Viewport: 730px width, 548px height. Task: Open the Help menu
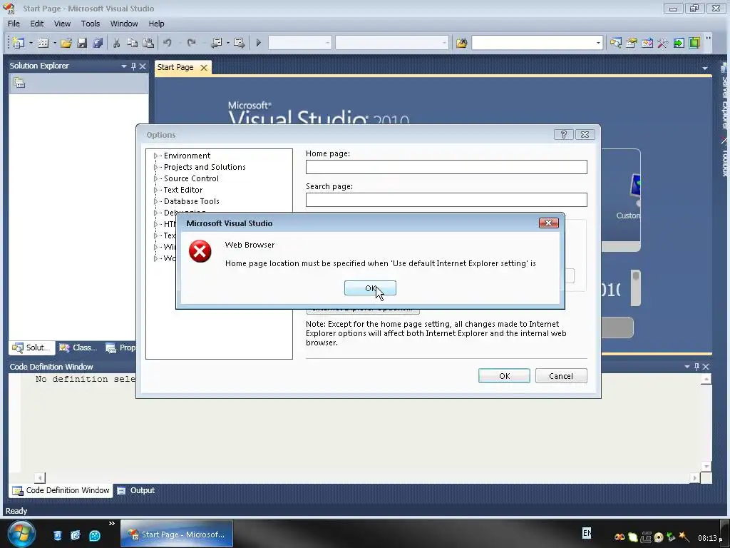pyautogui.click(x=156, y=24)
